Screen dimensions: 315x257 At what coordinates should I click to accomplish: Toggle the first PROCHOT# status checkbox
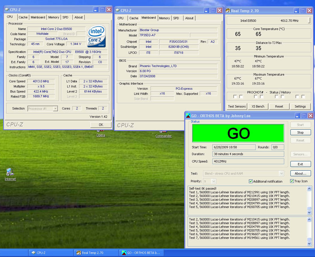235,97
